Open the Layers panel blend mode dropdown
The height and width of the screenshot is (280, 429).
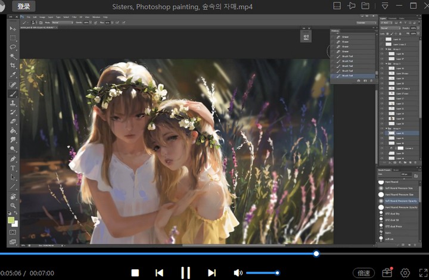tap(390, 28)
